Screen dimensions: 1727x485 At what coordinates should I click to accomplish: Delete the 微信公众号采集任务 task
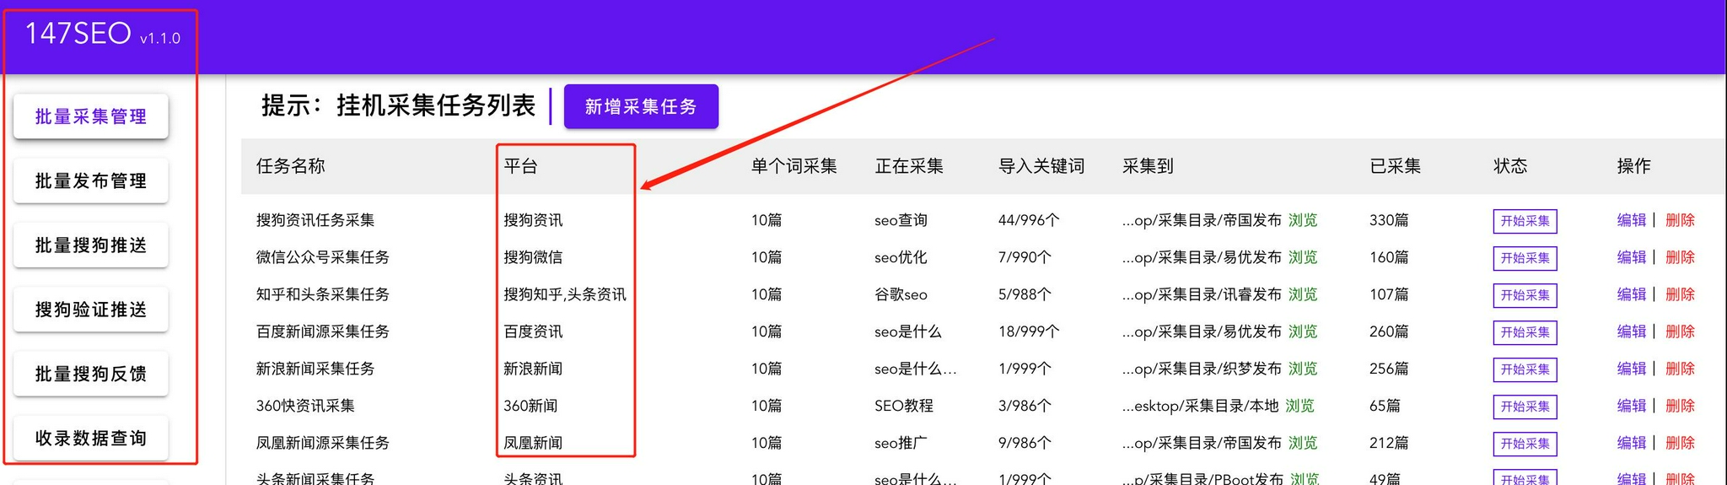(1680, 257)
